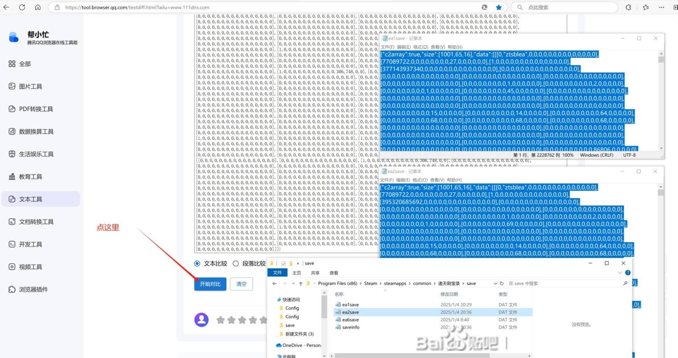This screenshot has width=678, height=358.
Task: Open 查看 tab in Explorer ribbon
Action: [x=334, y=273]
